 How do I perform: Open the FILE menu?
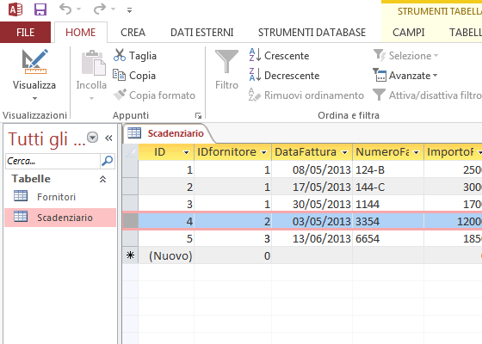(25, 33)
